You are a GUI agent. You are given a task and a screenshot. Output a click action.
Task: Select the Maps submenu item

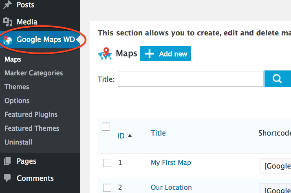click(13, 59)
